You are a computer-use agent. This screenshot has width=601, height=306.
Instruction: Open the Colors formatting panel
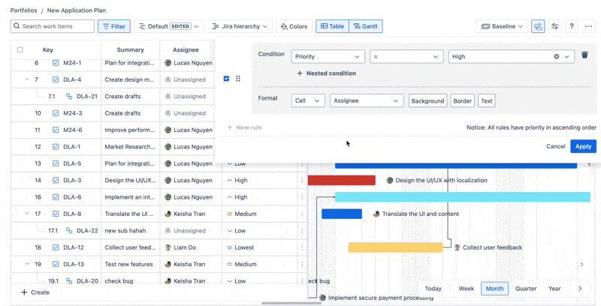click(x=294, y=26)
